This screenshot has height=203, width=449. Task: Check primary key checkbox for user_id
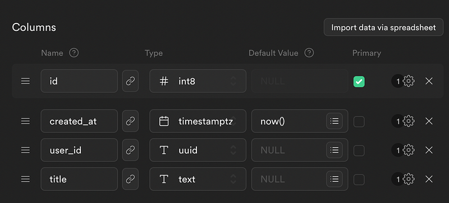[359, 150]
